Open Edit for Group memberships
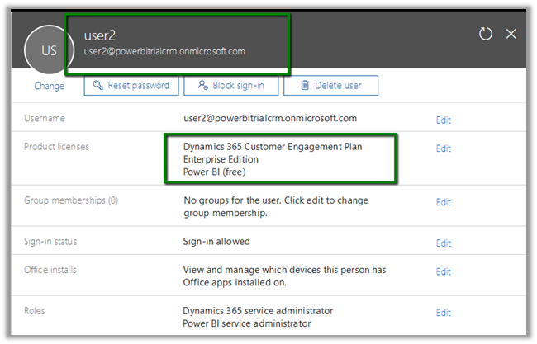Image resolution: width=537 pixels, height=344 pixels. 443,202
